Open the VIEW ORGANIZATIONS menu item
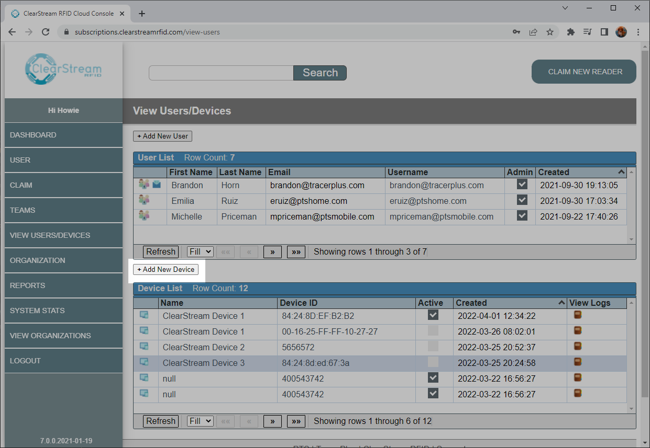This screenshot has height=448, width=650. click(x=63, y=336)
